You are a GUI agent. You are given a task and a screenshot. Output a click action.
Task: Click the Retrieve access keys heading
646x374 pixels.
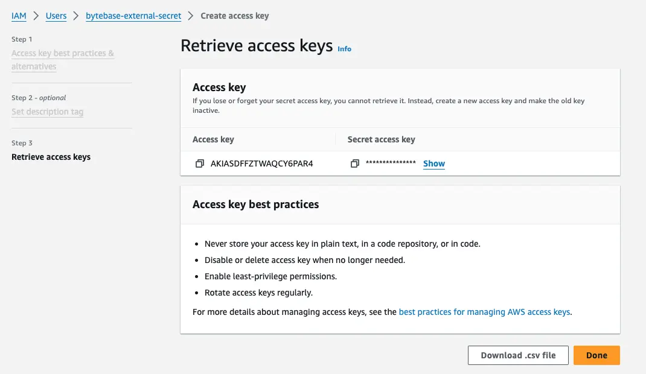(257, 46)
